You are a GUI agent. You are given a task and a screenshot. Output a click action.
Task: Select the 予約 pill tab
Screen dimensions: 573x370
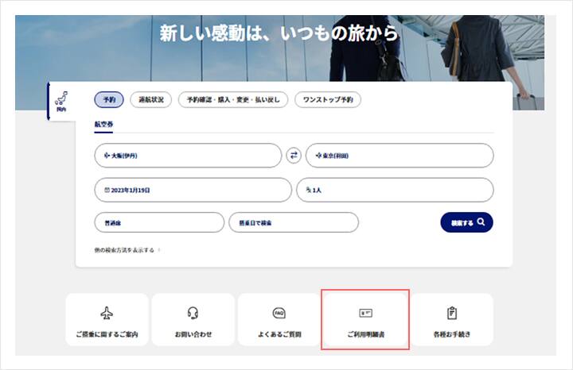tap(109, 100)
